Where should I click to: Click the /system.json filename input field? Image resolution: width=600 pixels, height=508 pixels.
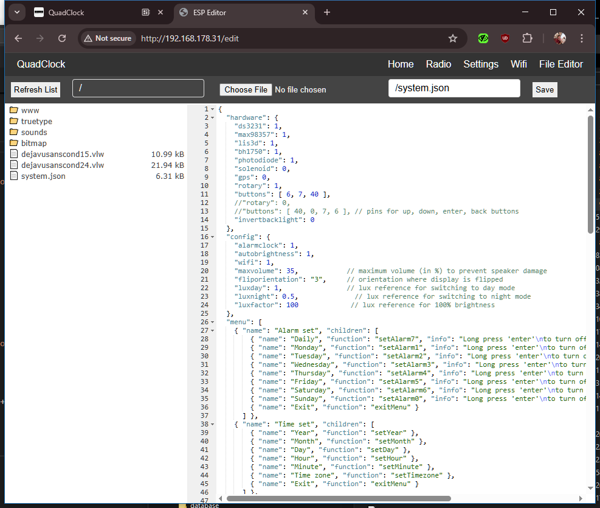click(x=454, y=88)
